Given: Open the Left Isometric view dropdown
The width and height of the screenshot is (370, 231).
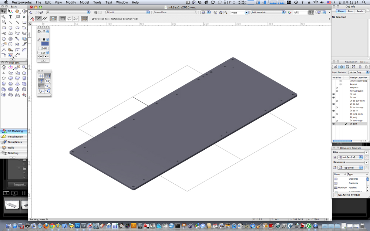Looking at the screenshot, I should [x=268, y=12].
